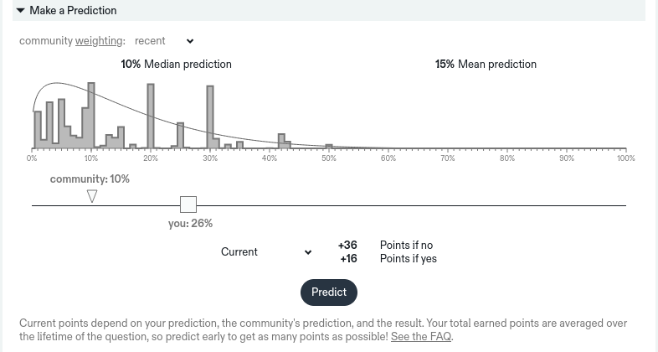Click the "10% Median prediction" text

click(176, 65)
